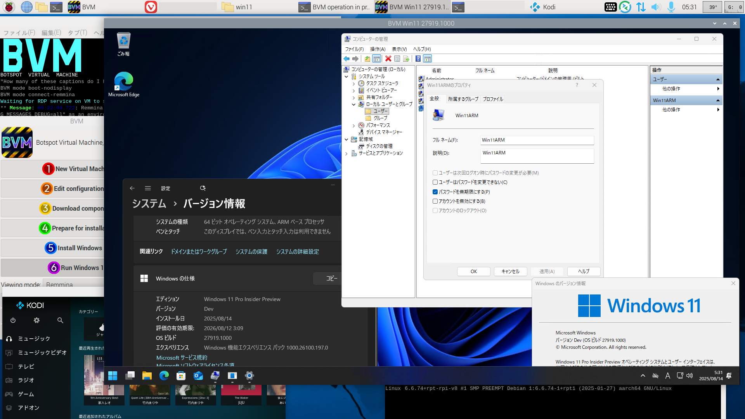Click the up-one-level folder toolbar icon
This screenshot has height=419, width=745.
point(367,59)
